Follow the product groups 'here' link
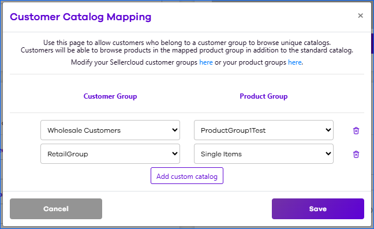Viewport: 374px width, 229px height. point(295,62)
